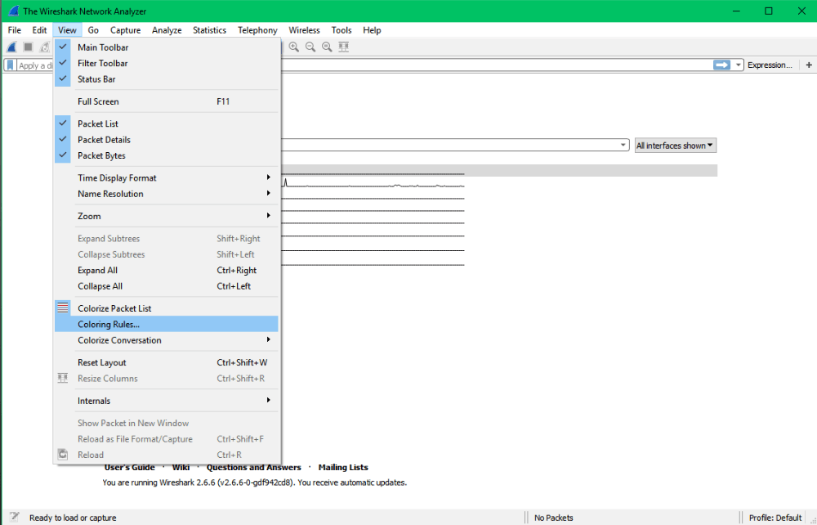Toggle Packet Details pane visibility

pyautogui.click(x=166, y=140)
